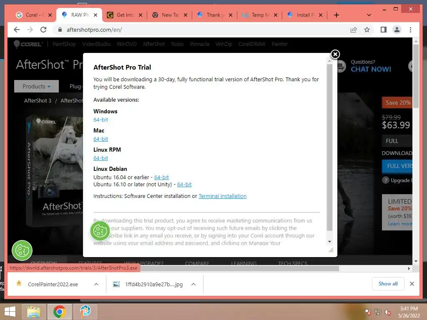Screen dimensions: 427x320
Task: Open Ubuntu 16.10 or later 64-bit link
Action: (x=184, y=184)
